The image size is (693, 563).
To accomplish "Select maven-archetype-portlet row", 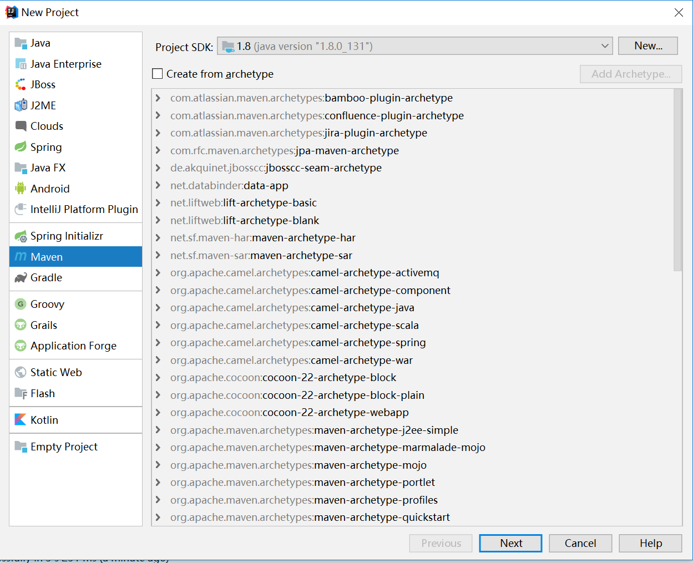I will click(x=412, y=483).
